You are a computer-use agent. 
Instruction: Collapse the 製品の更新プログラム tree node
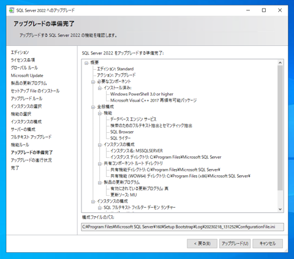coord(100,182)
